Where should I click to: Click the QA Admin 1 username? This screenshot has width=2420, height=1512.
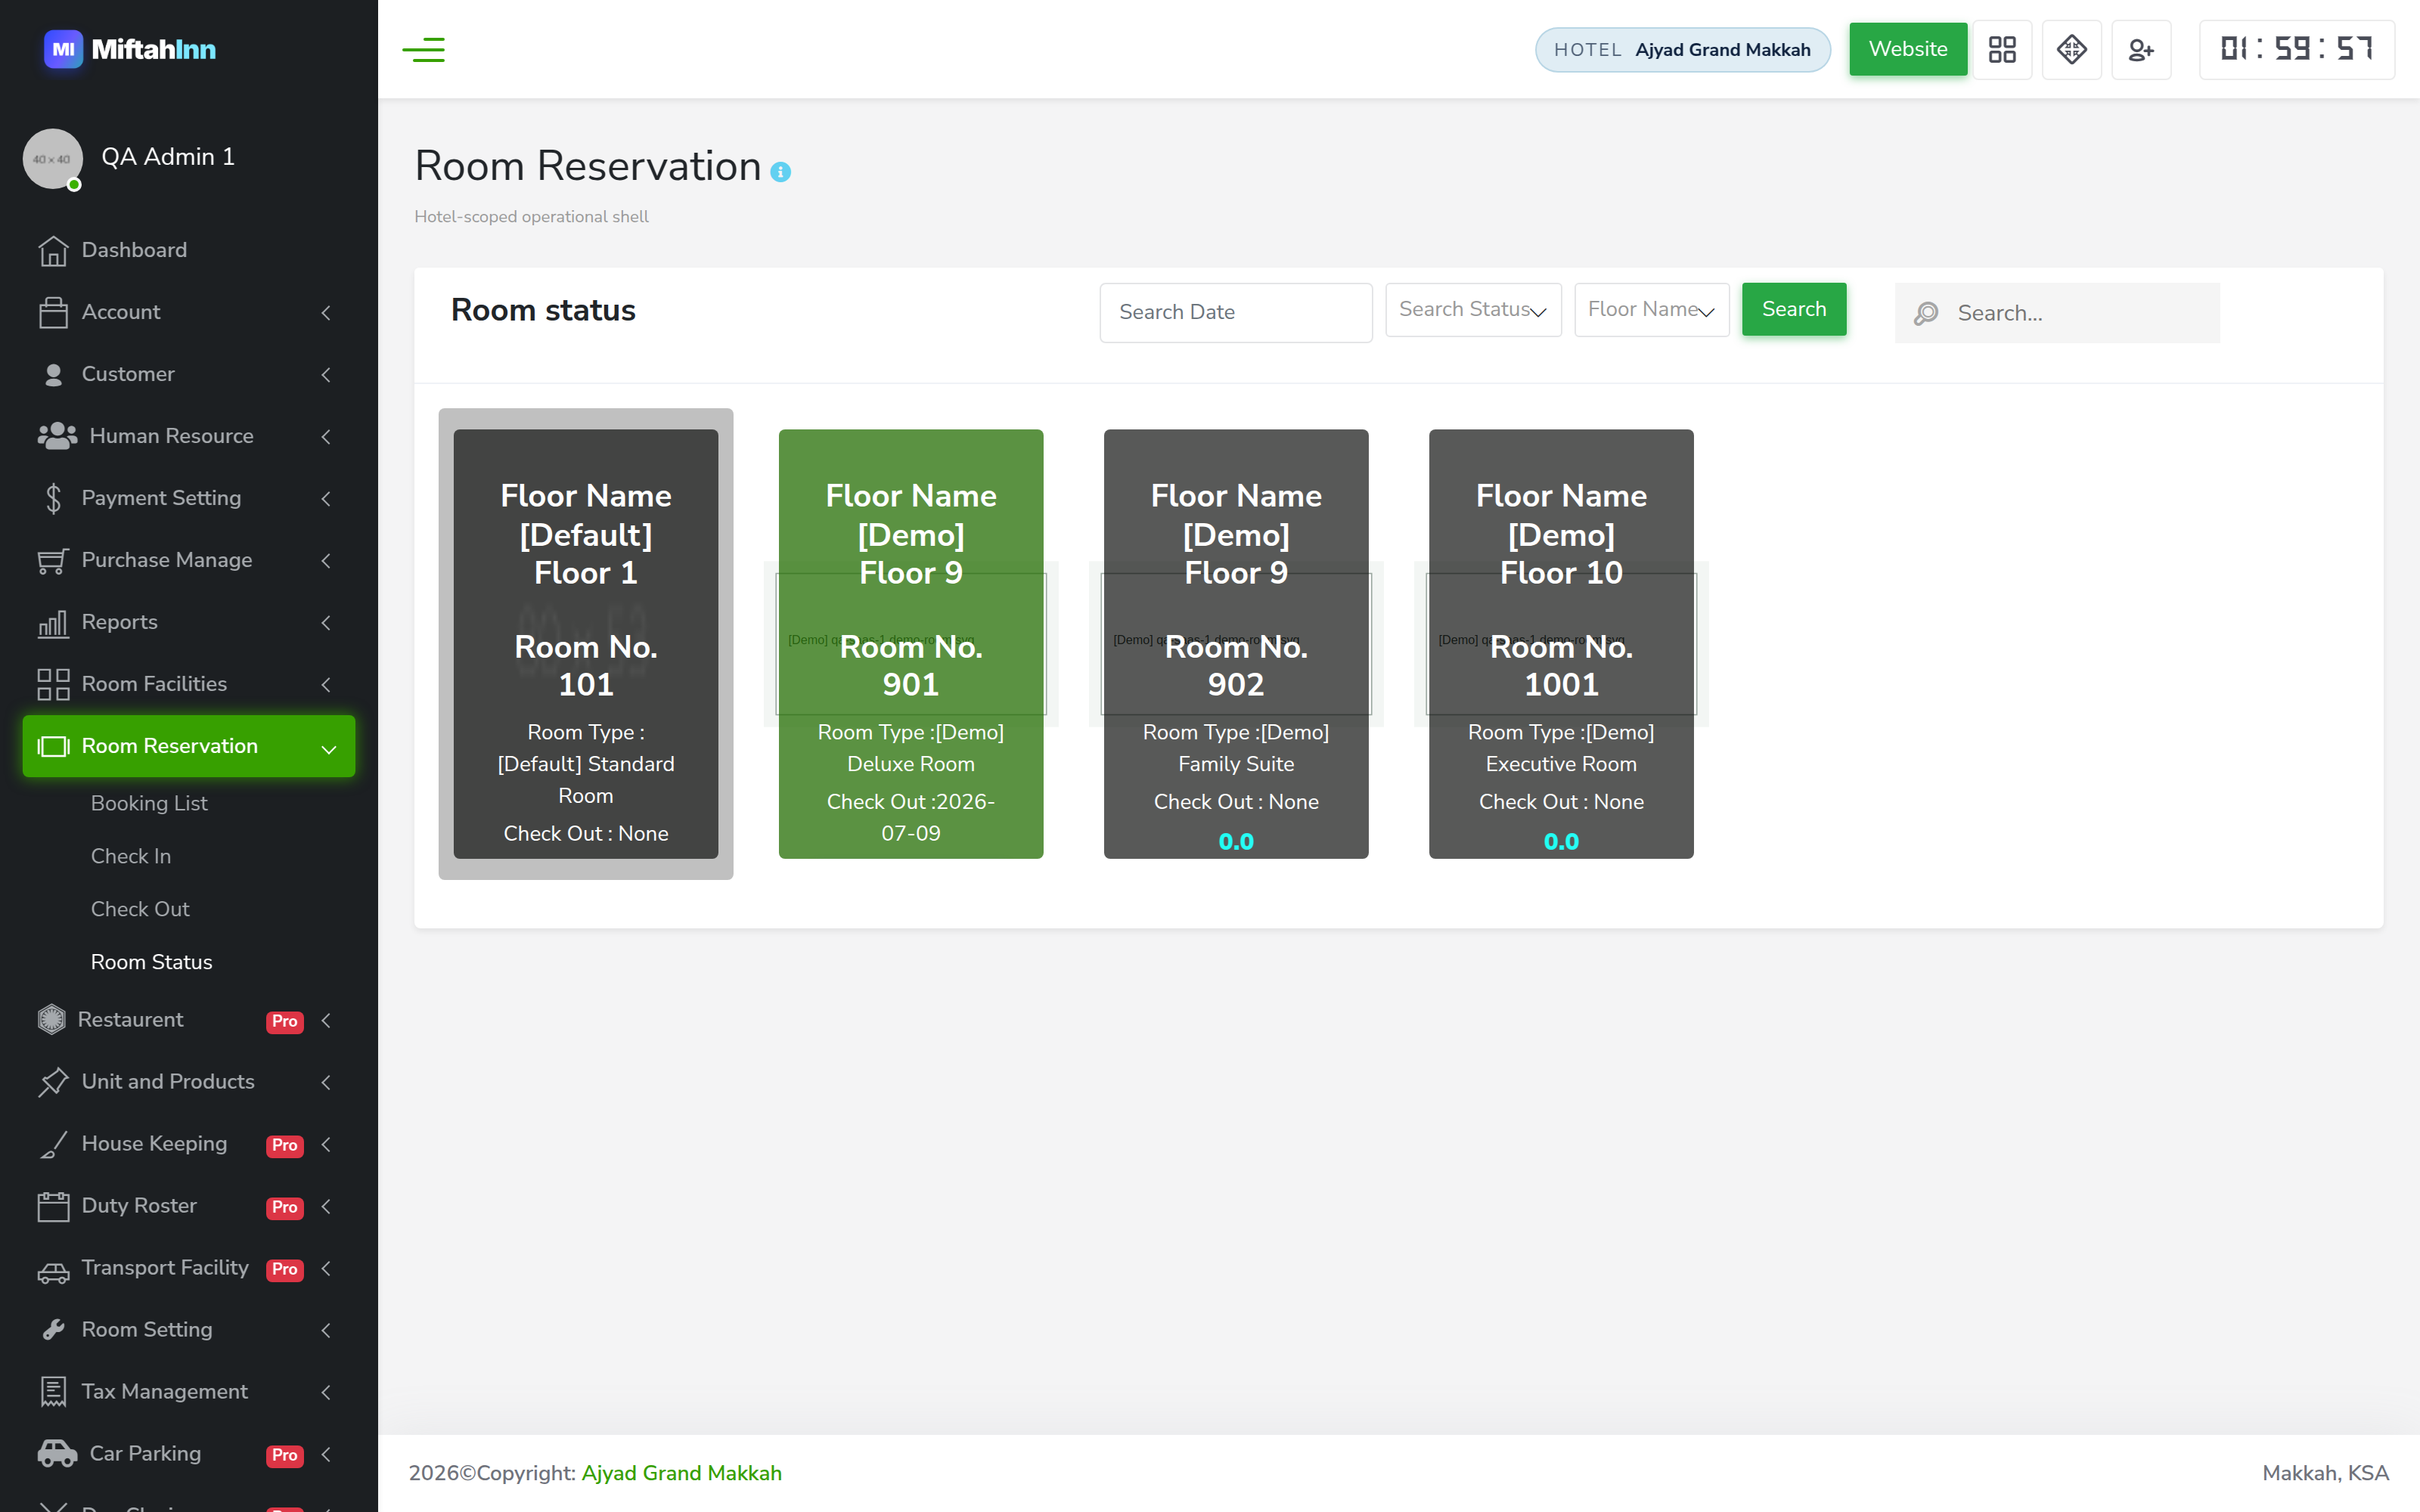[168, 157]
